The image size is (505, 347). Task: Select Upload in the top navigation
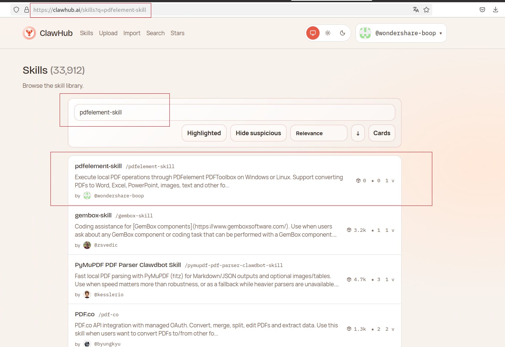click(x=108, y=33)
